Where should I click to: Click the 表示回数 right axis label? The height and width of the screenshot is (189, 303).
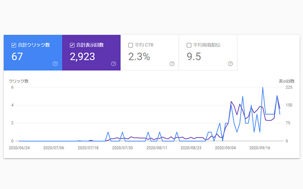(286, 81)
